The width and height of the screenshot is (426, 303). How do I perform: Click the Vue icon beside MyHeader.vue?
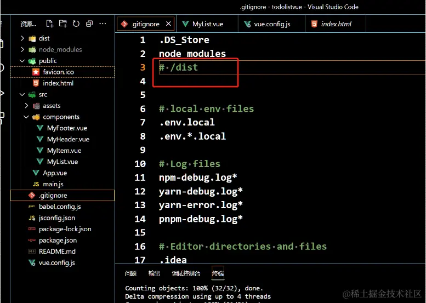pos(40,139)
